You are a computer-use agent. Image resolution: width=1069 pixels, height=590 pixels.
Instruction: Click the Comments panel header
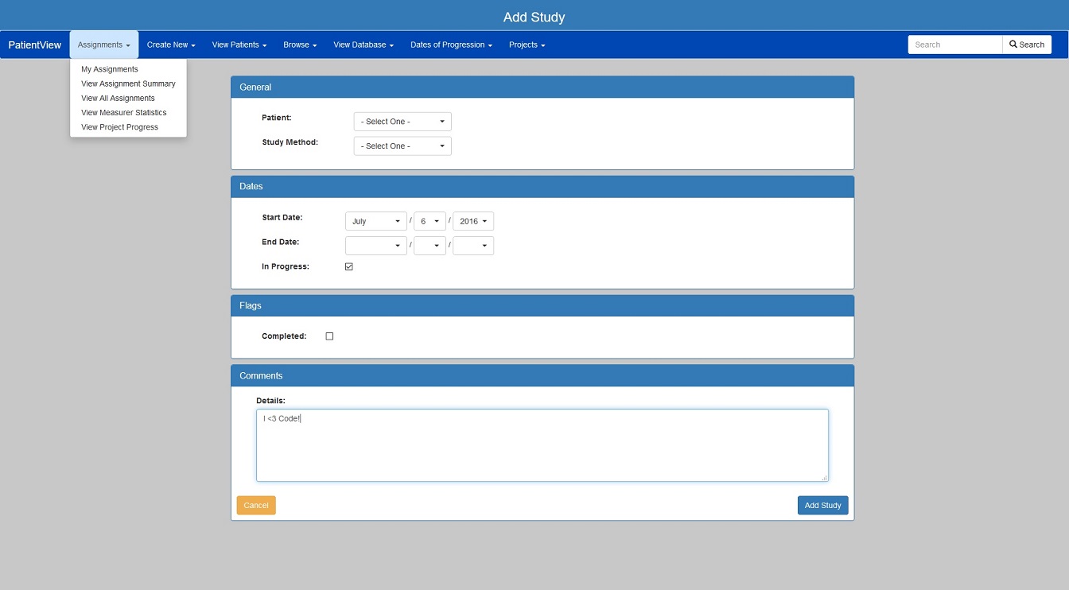click(542, 376)
